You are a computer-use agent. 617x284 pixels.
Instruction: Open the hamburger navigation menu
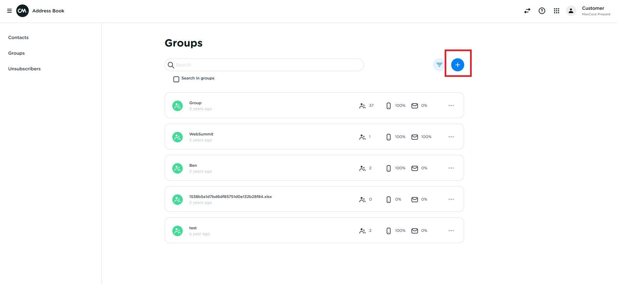tap(9, 11)
